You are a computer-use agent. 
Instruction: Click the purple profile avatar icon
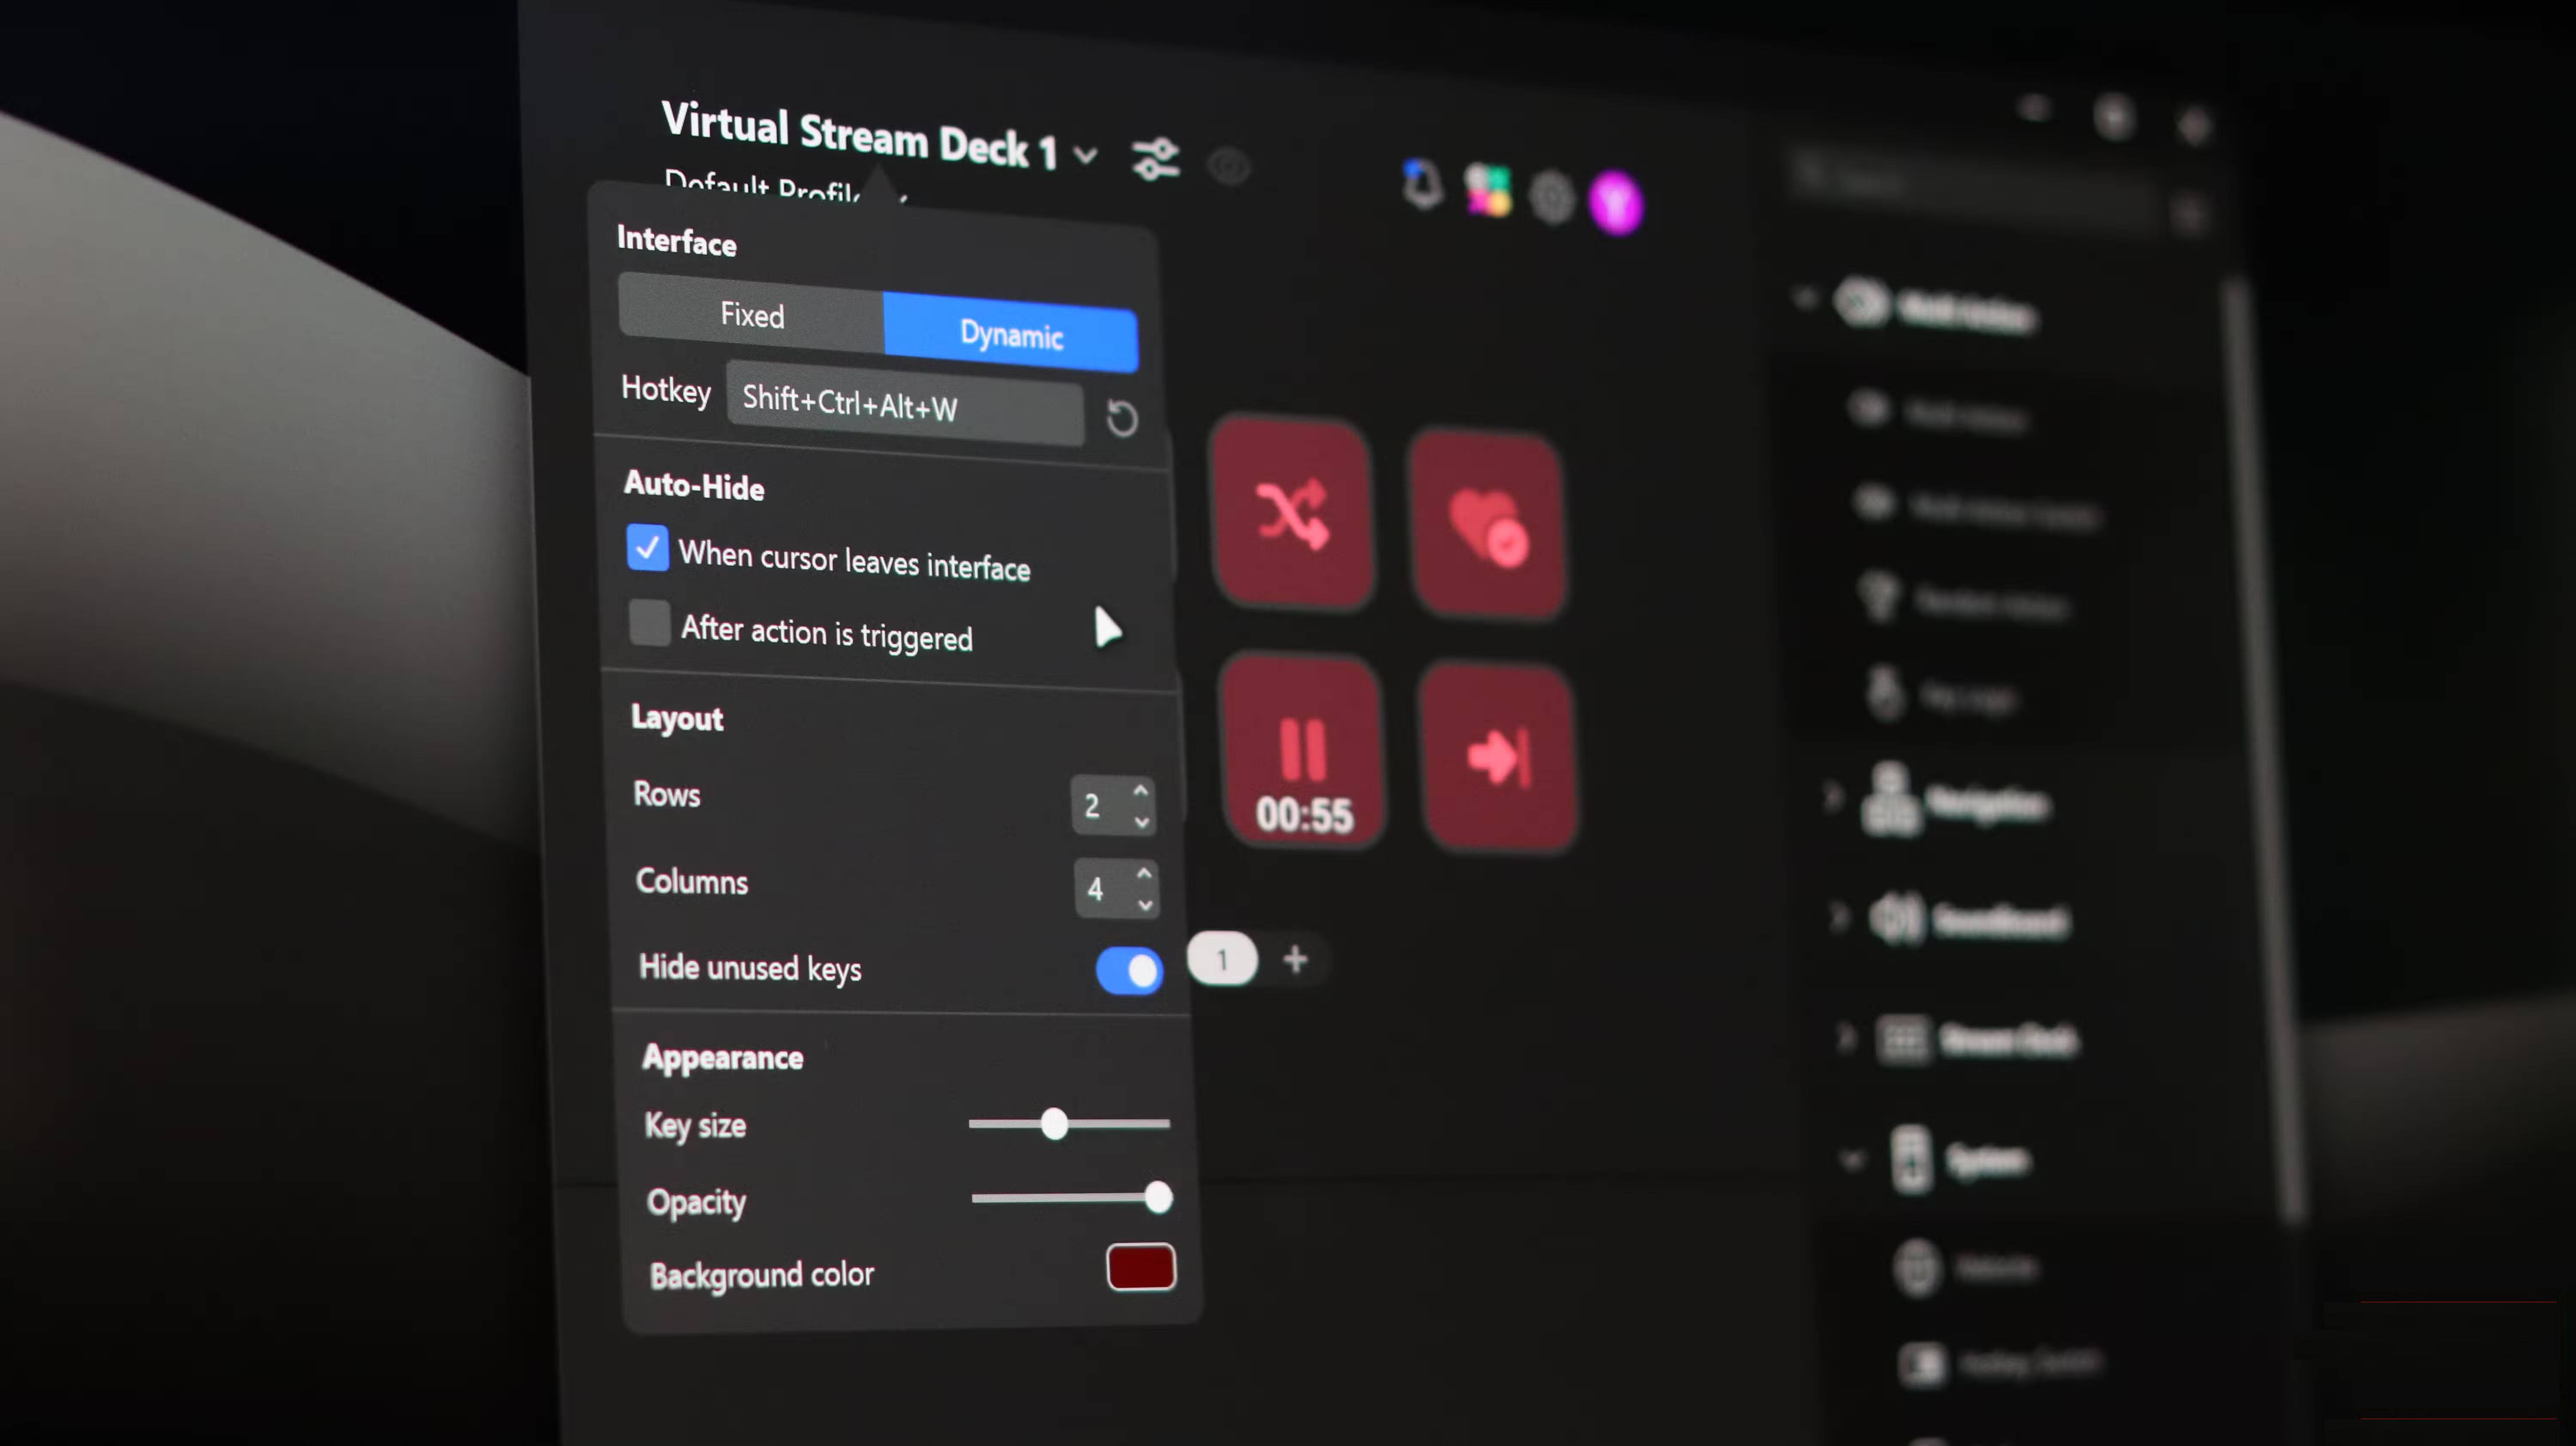[x=1615, y=203]
